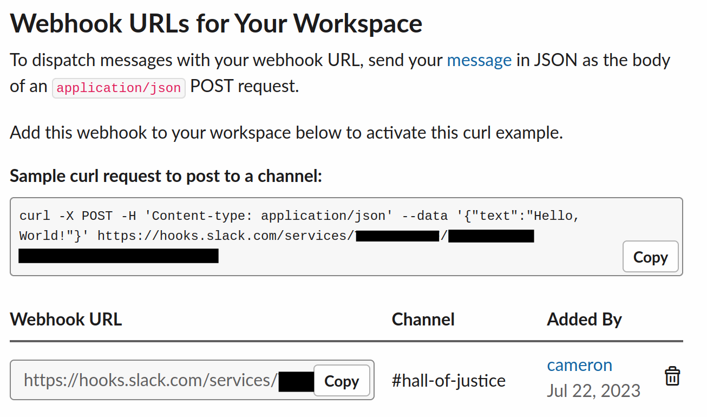Click the 'Added By' column header
Viewport: 707px width, 417px height.
coord(585,319)
